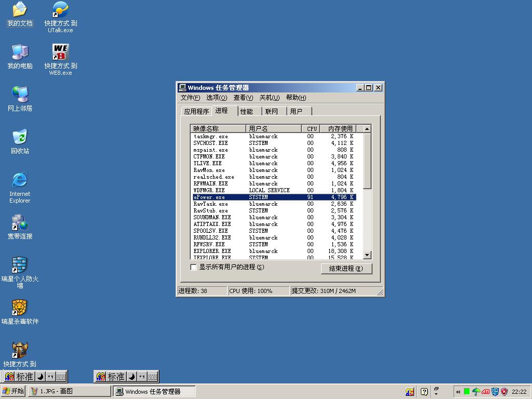Select the 回收站 recycle bin icon
532x399 pixels.
point(20,142)
